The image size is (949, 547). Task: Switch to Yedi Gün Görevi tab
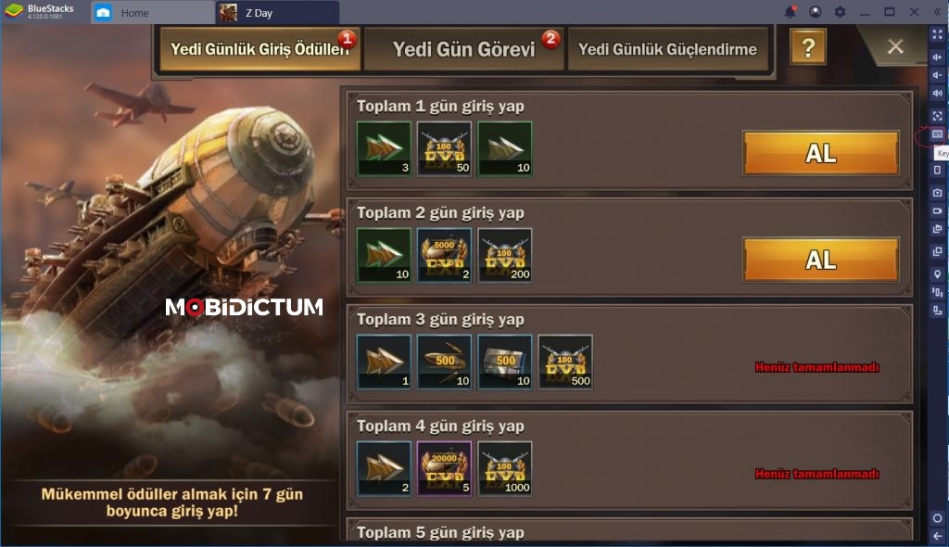pos(463,48)
